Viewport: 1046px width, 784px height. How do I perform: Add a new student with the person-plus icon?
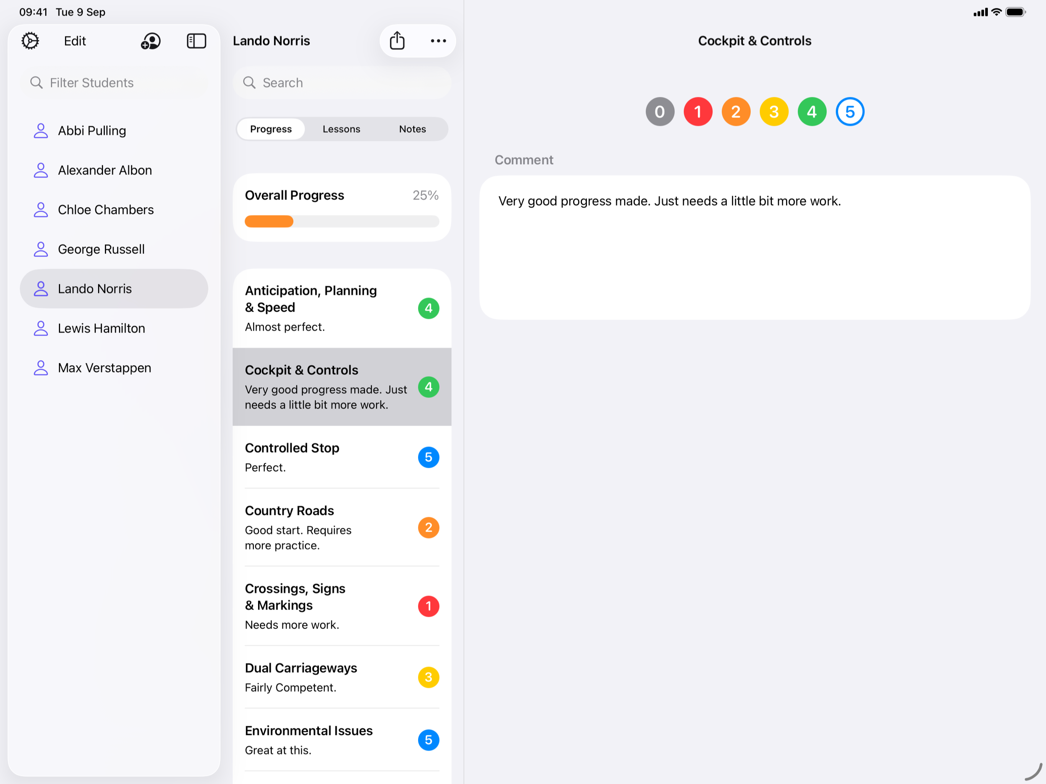151,41
